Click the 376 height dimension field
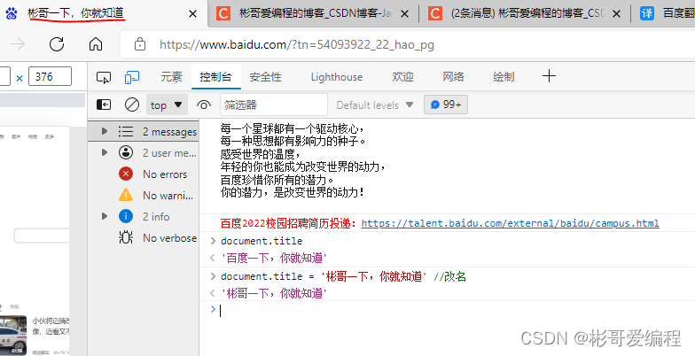Screen dimensions: 695x356 tap(50, 76)
